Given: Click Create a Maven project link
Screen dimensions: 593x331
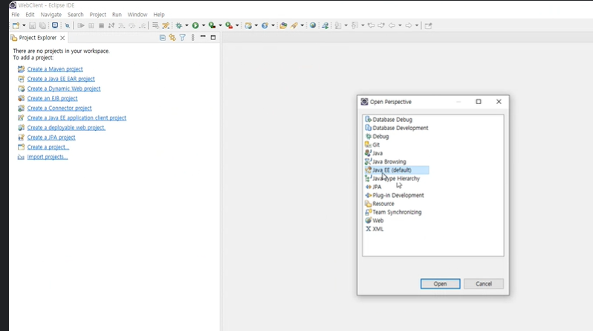Looking at the screenshot, I should coord(55,69).
